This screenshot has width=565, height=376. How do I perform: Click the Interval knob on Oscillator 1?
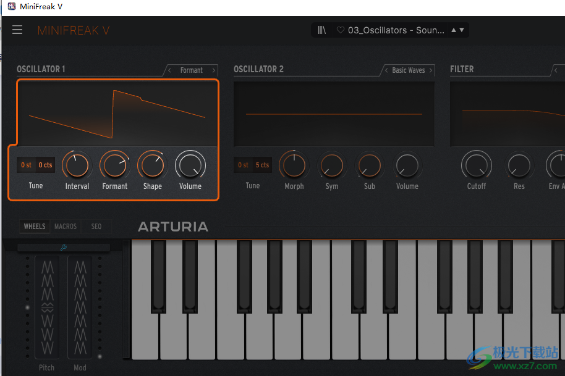[77, 165]
